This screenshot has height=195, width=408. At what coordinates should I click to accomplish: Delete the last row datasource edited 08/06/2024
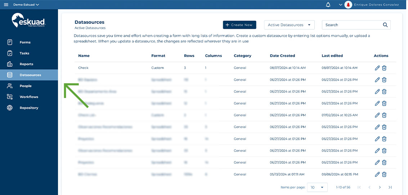coord(384,174)
